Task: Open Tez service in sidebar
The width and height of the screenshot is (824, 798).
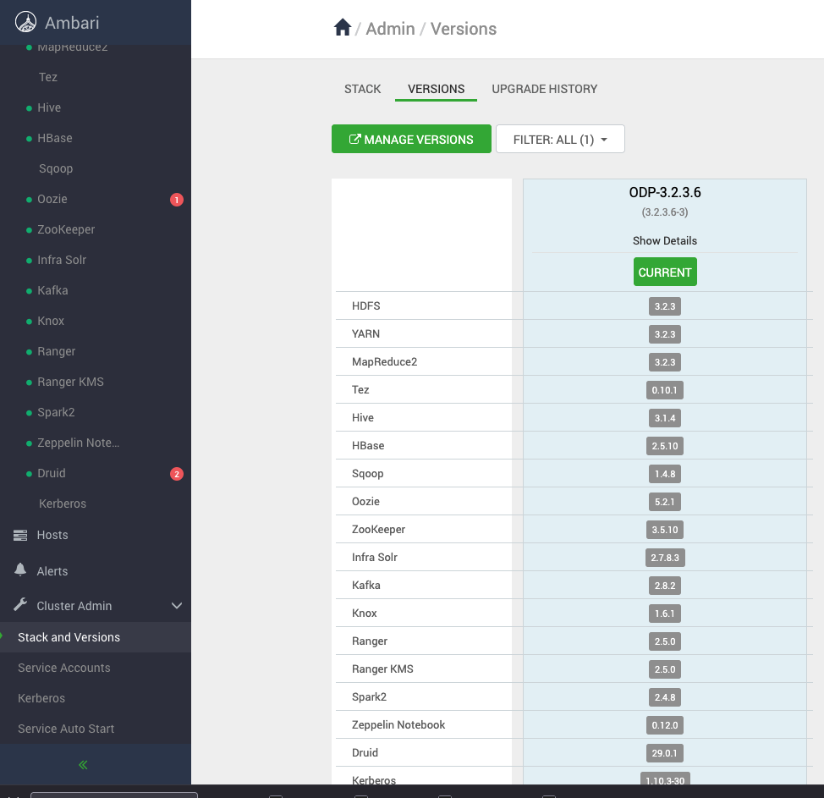Action: click(x=48, y=77)
